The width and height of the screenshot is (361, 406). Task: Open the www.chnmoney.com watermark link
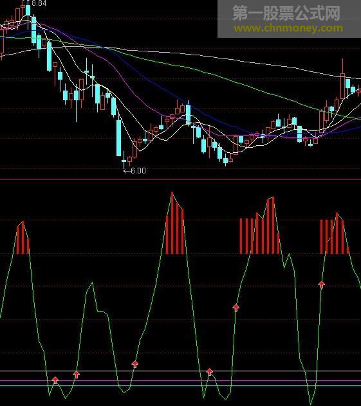(x=288, y=28)
